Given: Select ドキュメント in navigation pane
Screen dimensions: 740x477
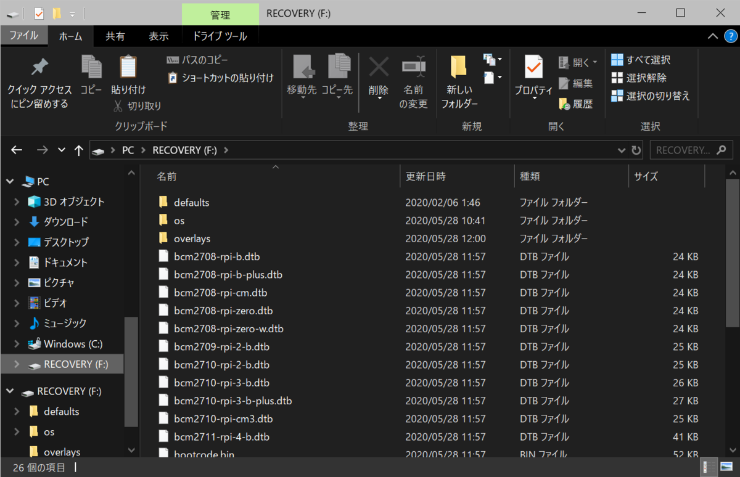Looking at the screenshot, I should 65,263.
